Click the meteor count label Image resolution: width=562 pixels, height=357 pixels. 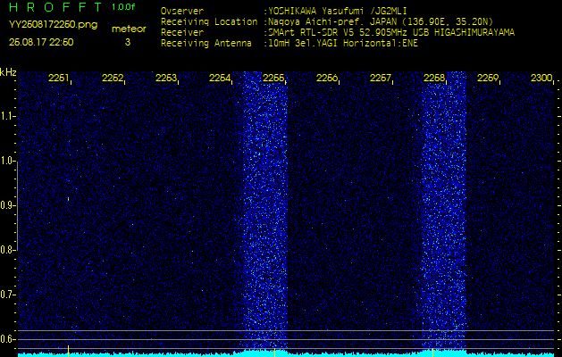tap(129, 29)
